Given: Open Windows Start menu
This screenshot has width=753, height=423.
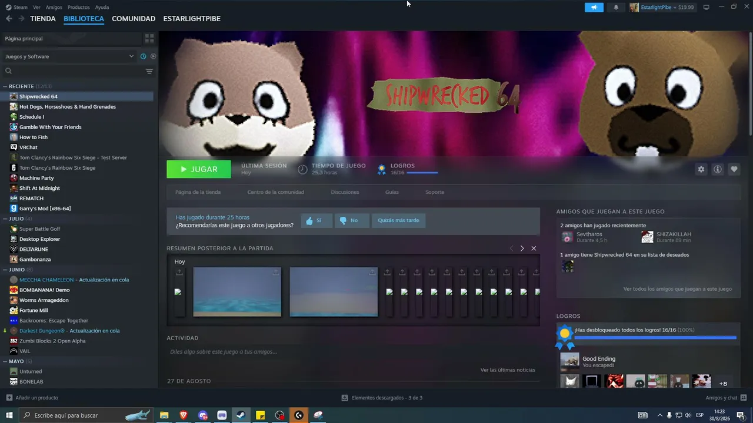Looking at the screenshot, I should point(9,415).
